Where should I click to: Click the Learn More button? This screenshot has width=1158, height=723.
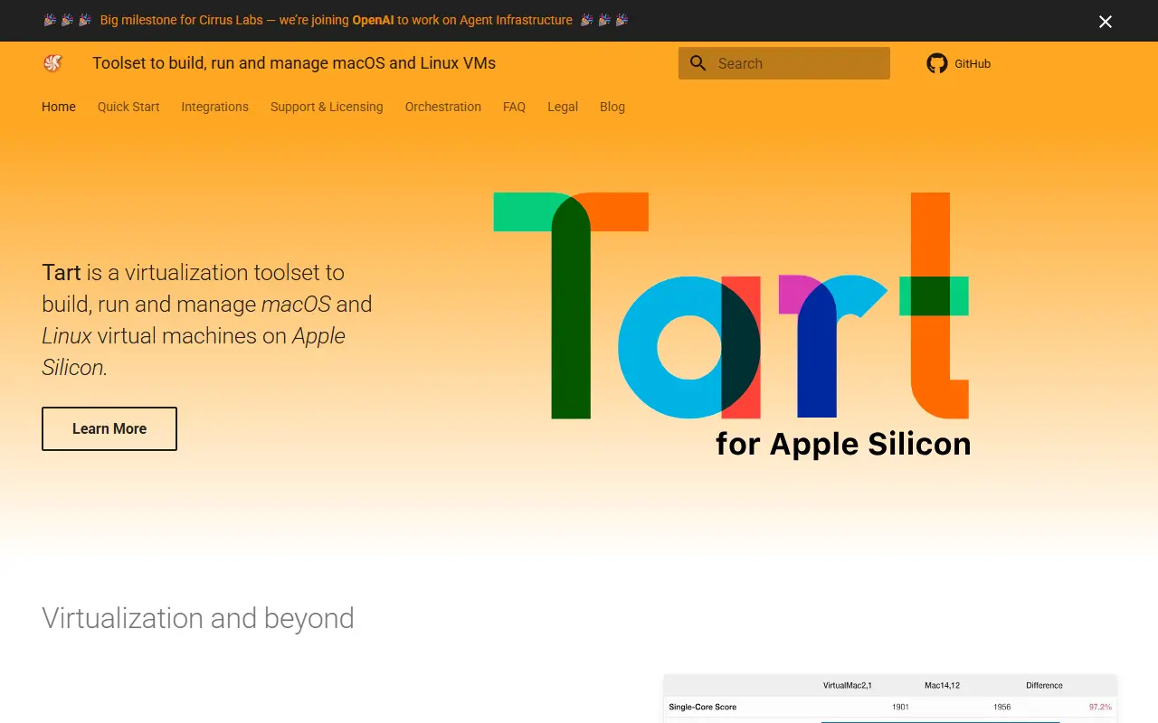pos(109,428)
